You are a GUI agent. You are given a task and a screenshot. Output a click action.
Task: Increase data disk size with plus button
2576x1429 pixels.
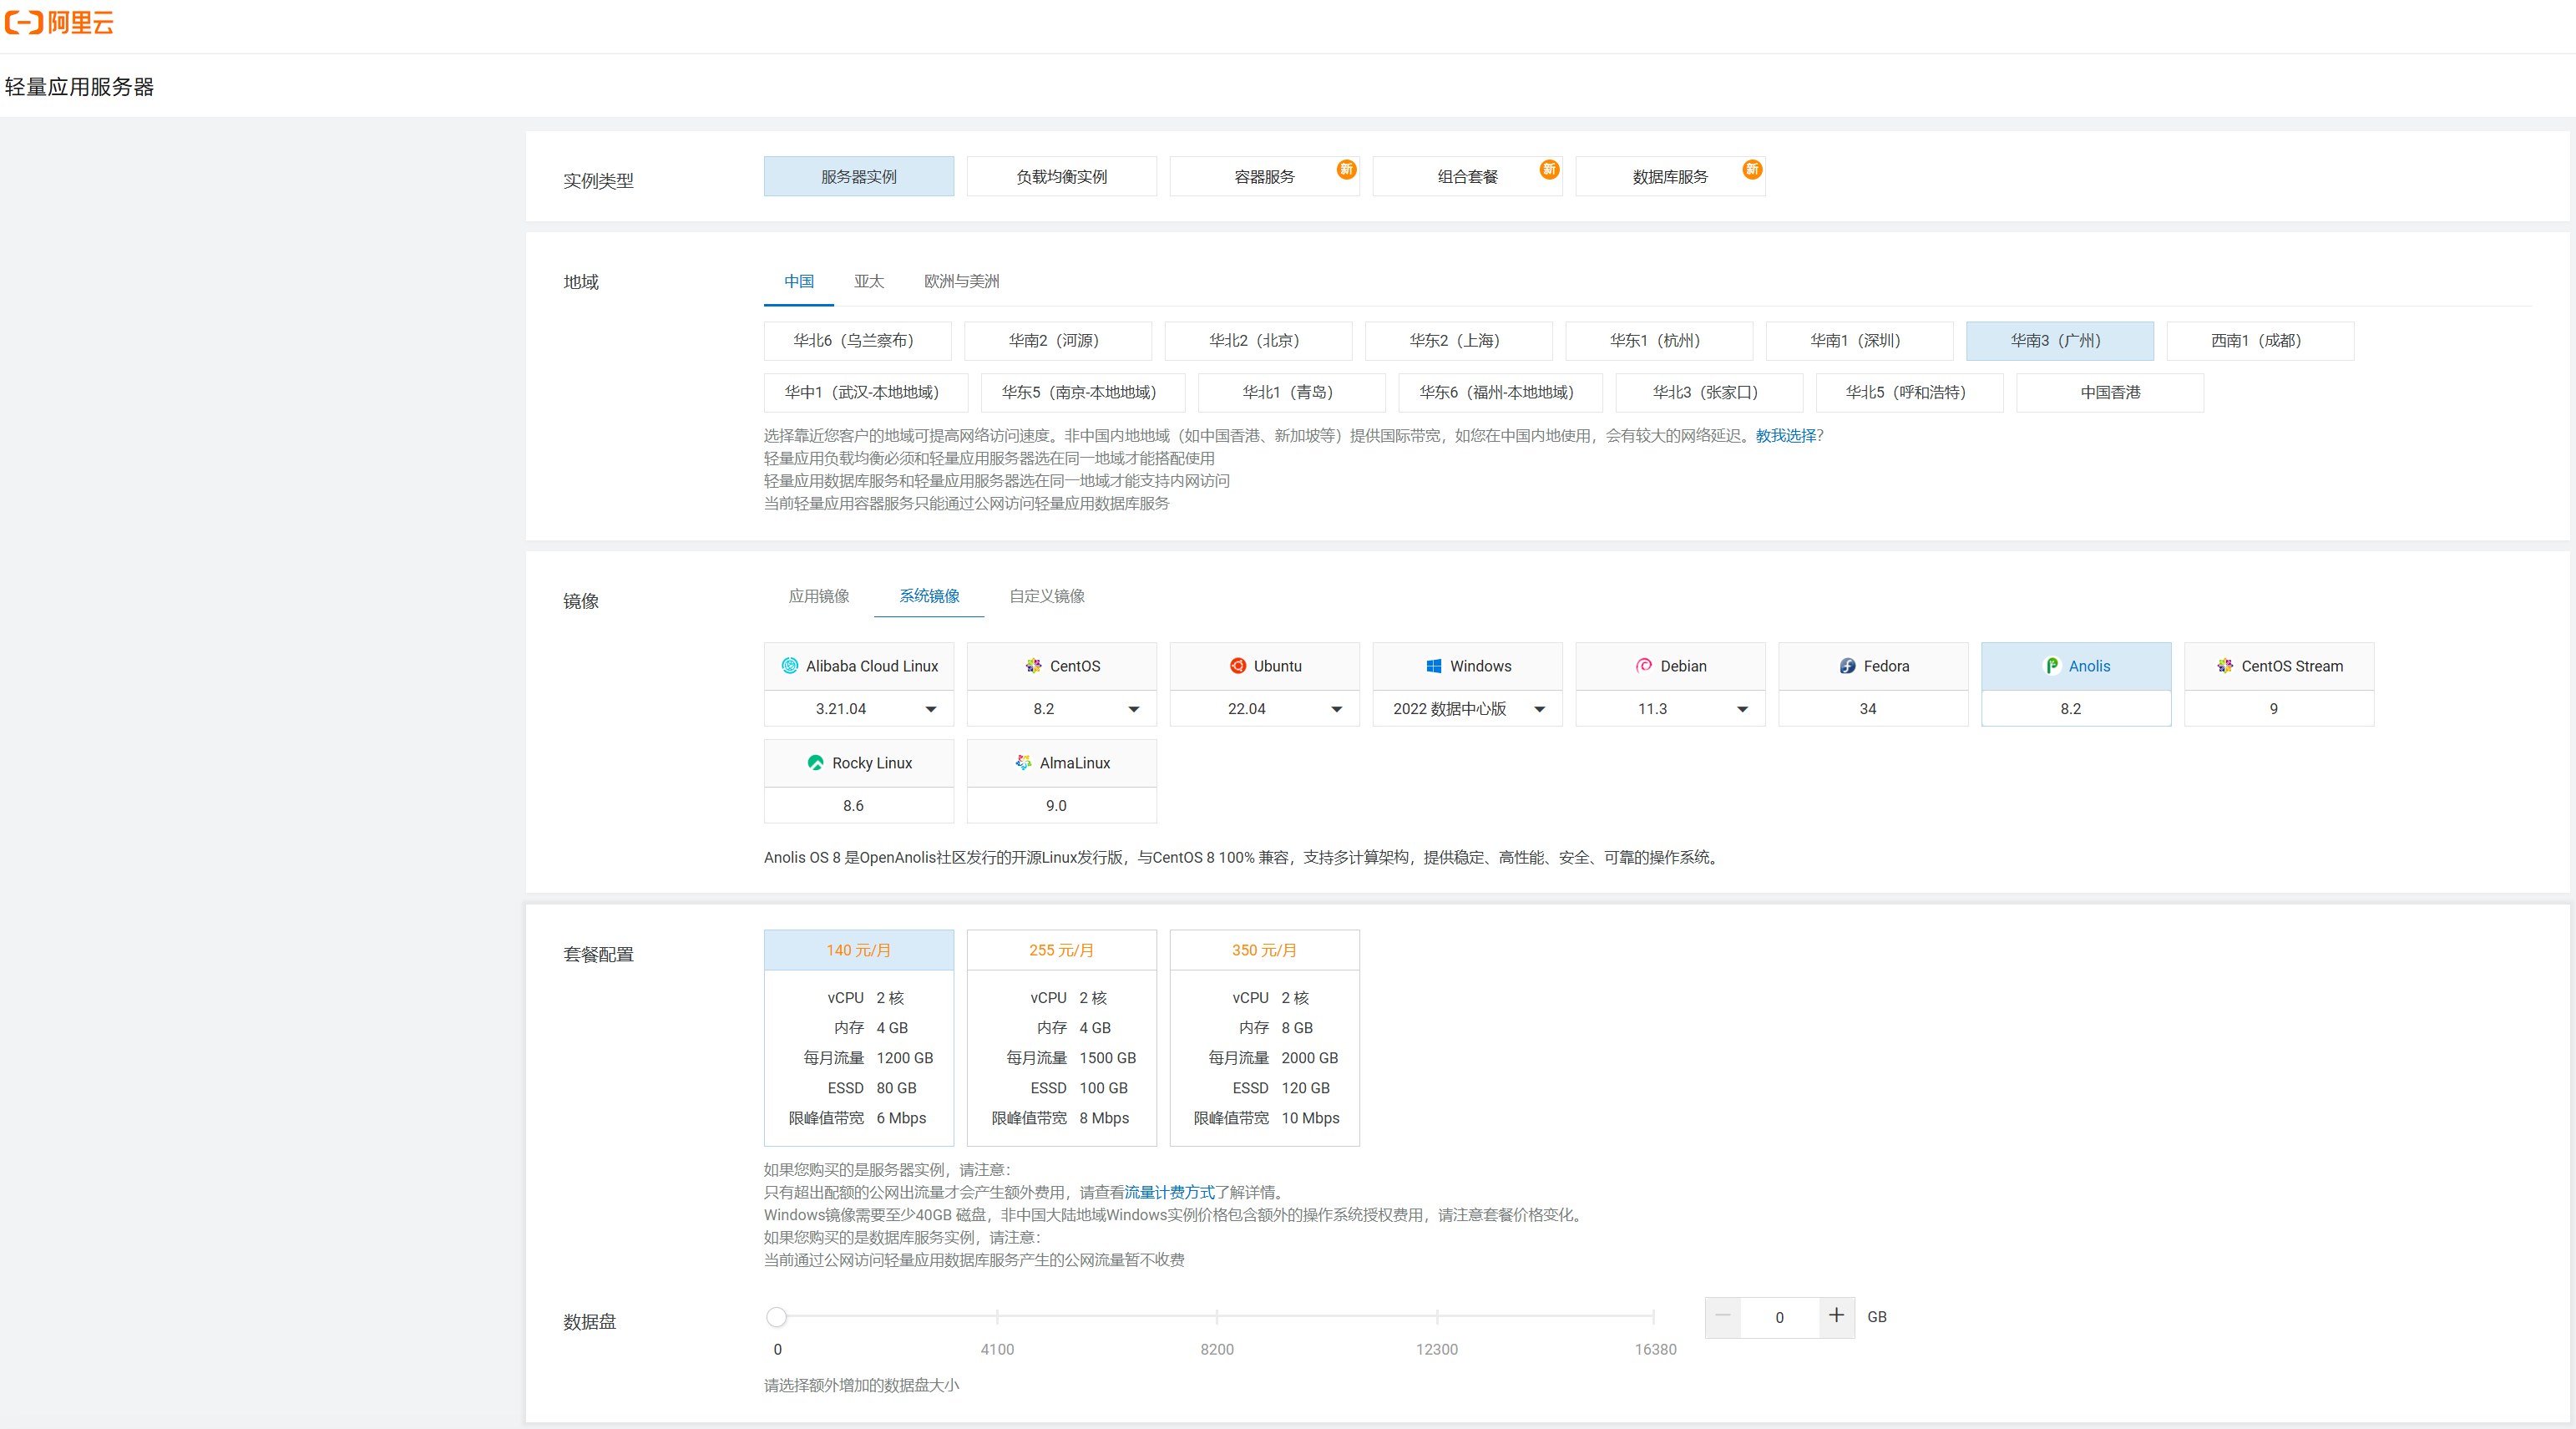1836,1316
